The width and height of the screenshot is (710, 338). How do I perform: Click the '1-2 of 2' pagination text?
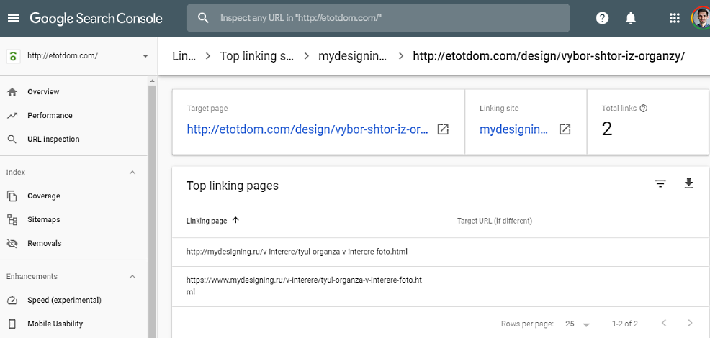pyautogui.click(x=625, y=324)
